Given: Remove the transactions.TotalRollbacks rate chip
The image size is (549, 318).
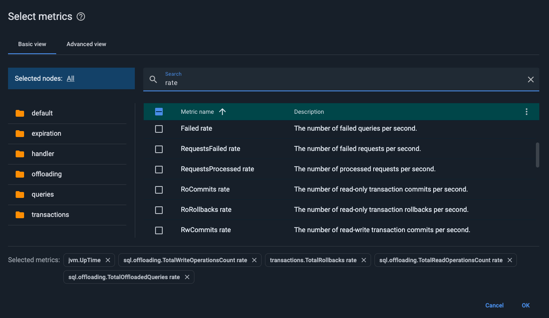Looking at the screenshot, I should click(x=364, y=260).
